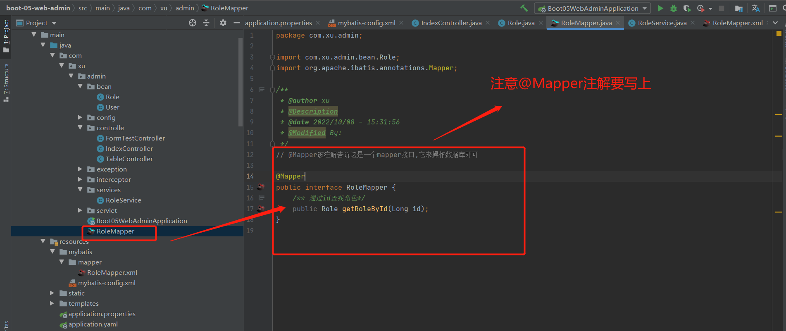Open application.properties in the project tree
Viewport: 786px width, 331px height.
pyautogui.click(x=102, y=314)
